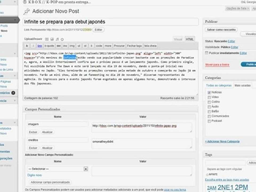
Task: Click the omonatheydidnt value textarea
Action: coord(142,143)
